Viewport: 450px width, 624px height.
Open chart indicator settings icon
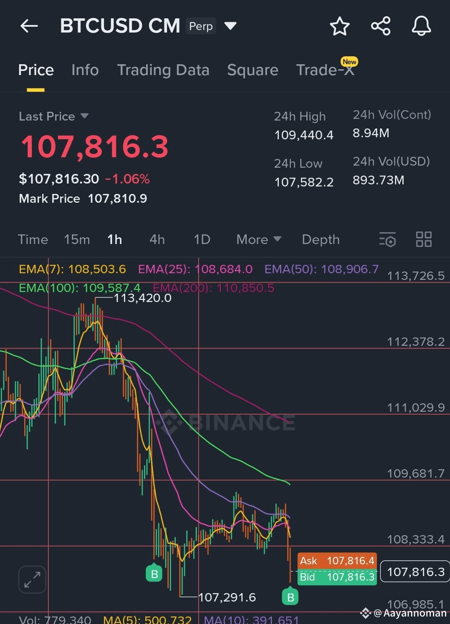(x=387, y=239)
